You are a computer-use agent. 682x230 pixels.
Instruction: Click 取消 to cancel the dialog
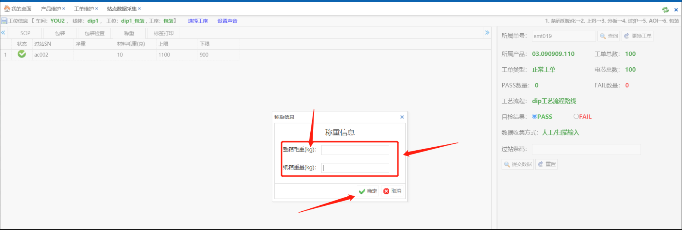click(392, 191)
